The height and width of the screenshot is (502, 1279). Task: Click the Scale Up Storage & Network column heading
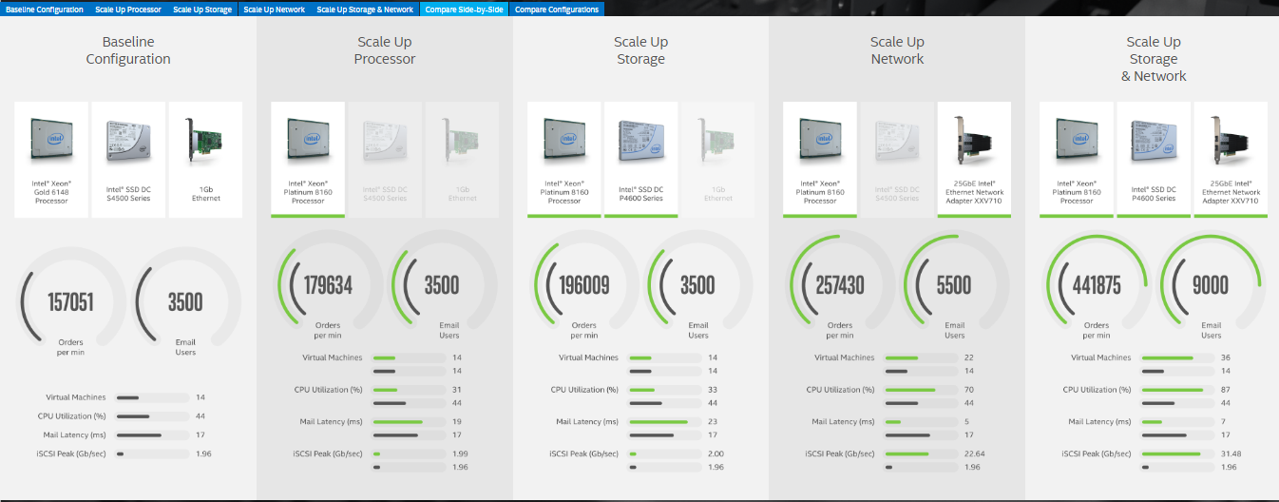1154,59
